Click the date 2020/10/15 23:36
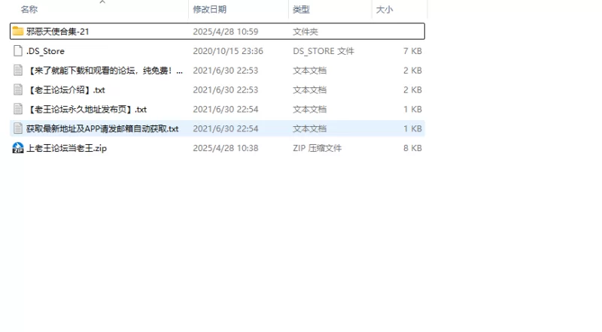 pos(228,51)
